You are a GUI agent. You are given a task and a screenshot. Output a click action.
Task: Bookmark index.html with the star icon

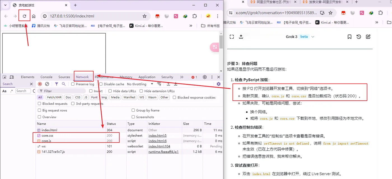click(x=144, y=16)
